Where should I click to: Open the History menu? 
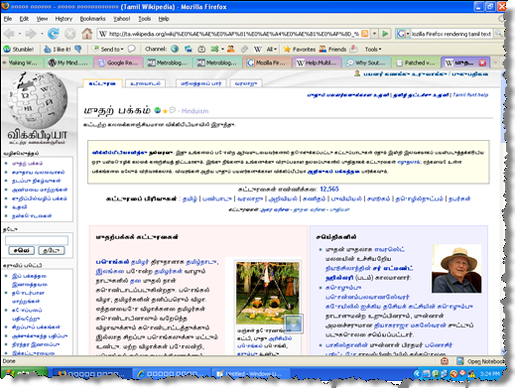click(64, 19)
